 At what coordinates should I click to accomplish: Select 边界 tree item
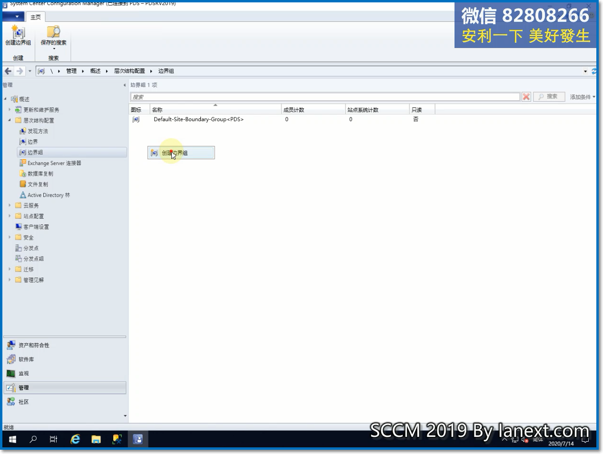click(x=32, y=142)
